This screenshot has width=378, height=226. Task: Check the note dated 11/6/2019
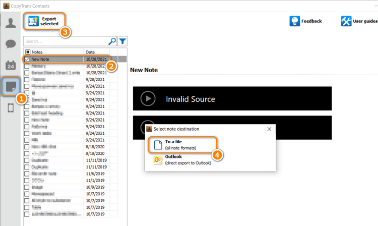(x=27, y=174)
